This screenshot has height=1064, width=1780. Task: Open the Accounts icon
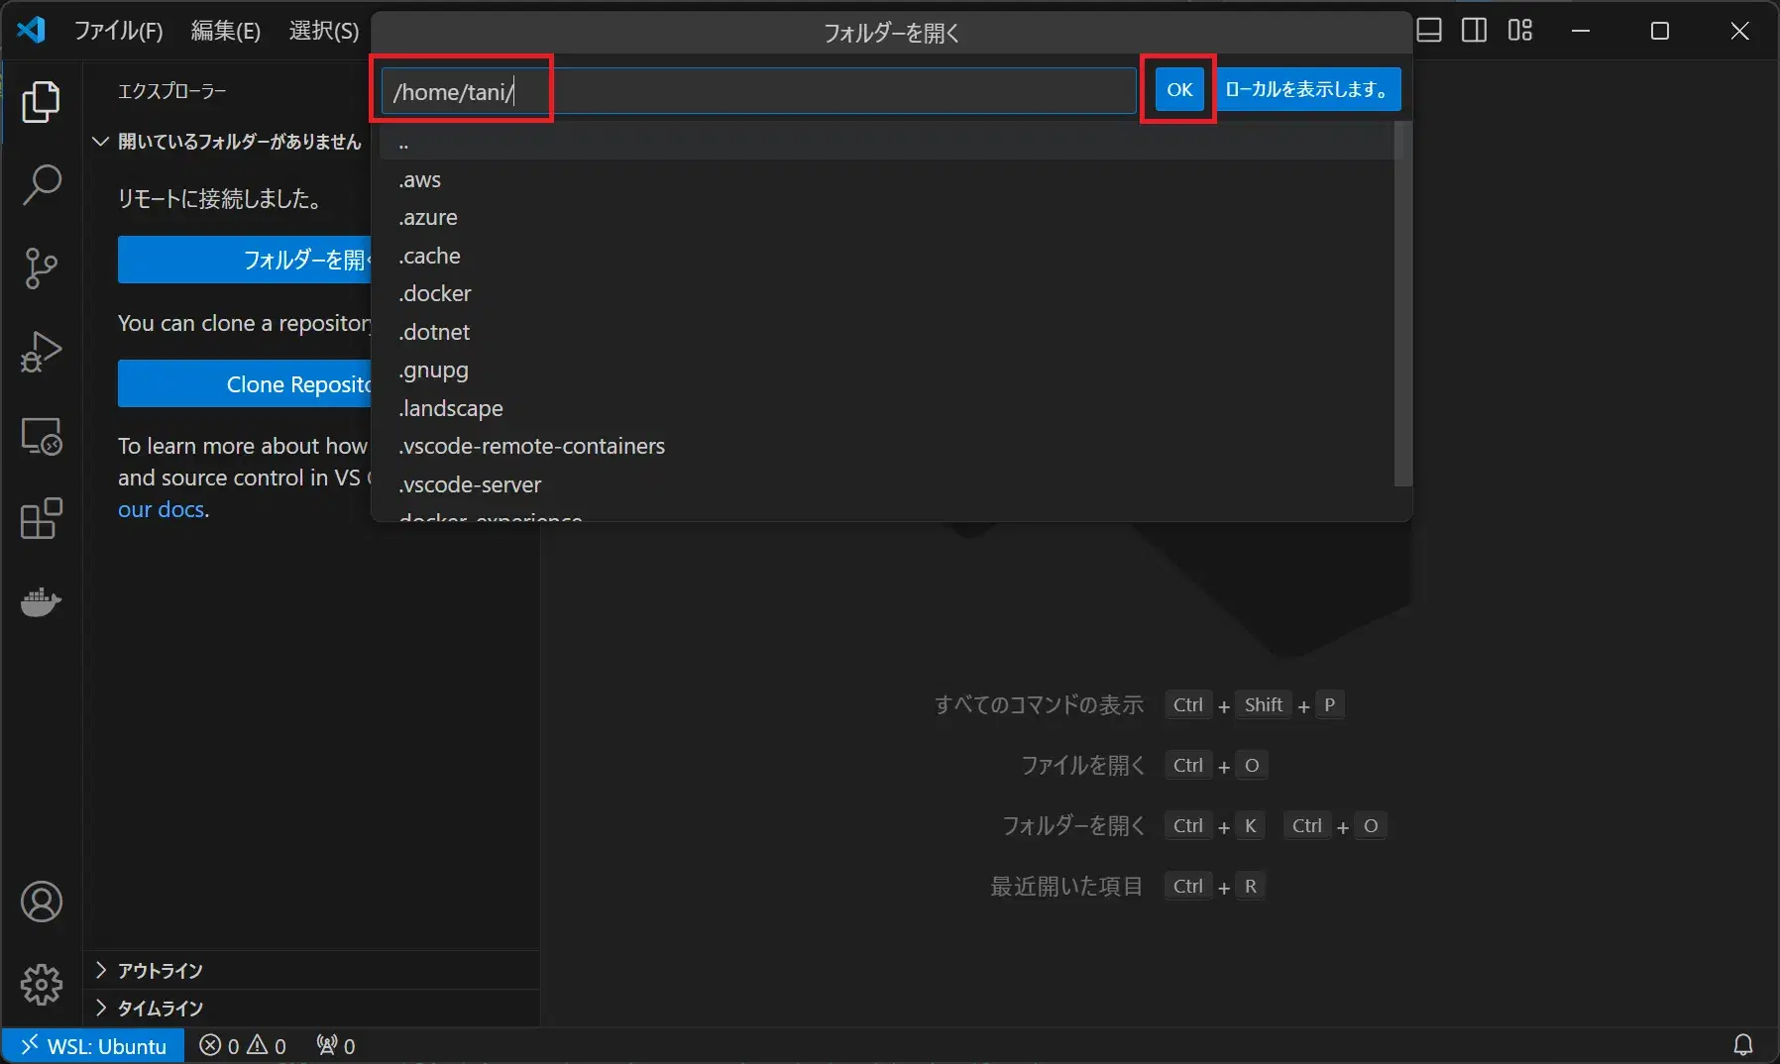click(41, 902)
